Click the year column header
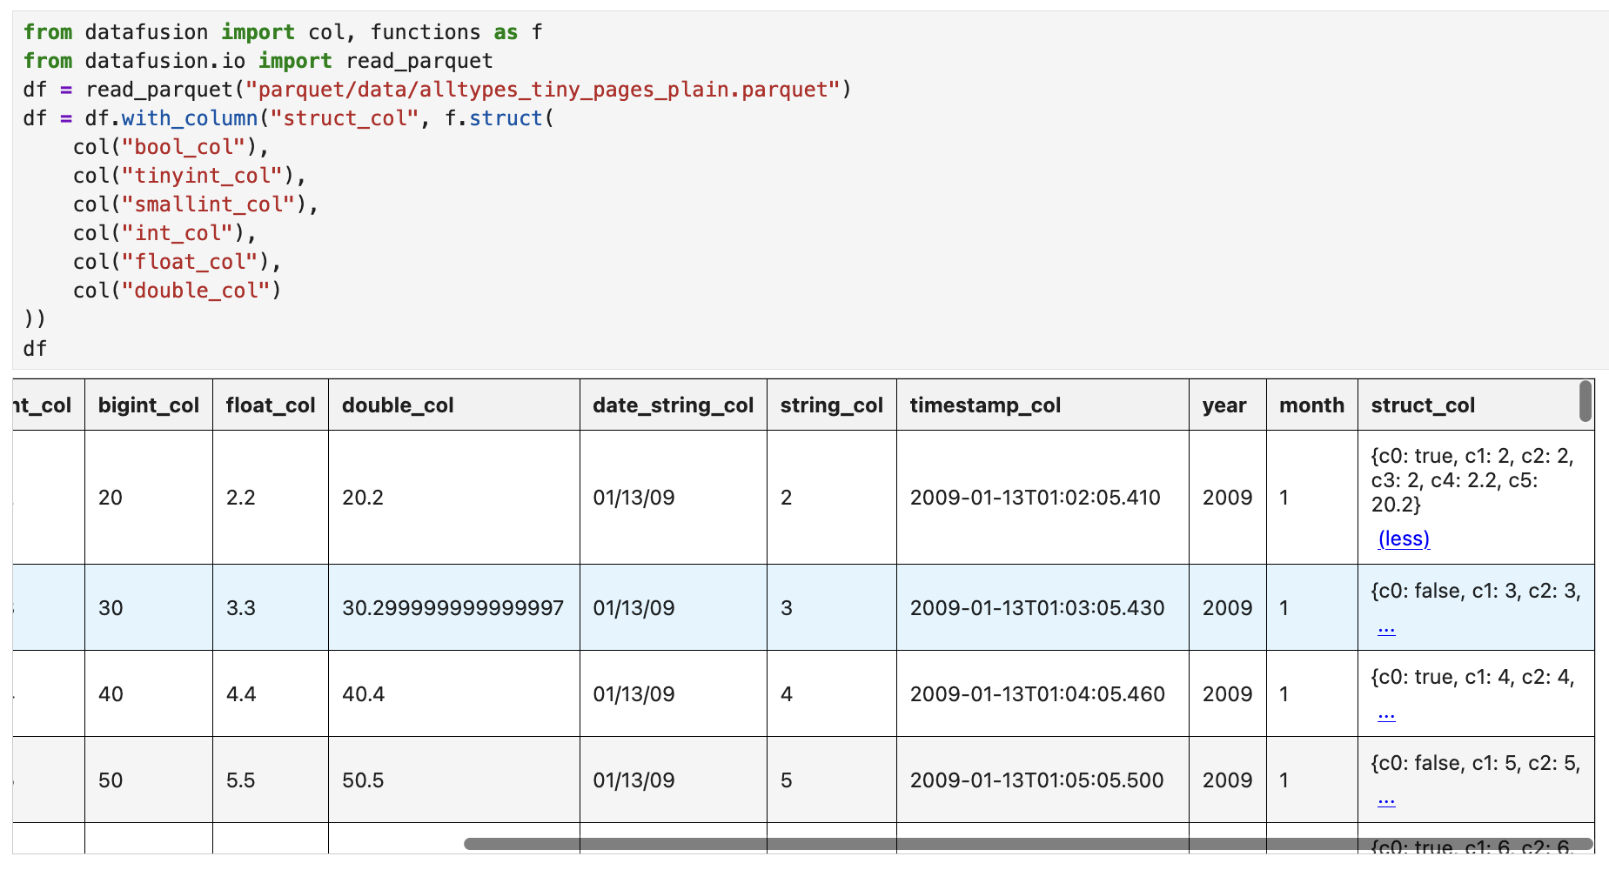The width and height of the screenshot is (1609, 870). 1224,405
